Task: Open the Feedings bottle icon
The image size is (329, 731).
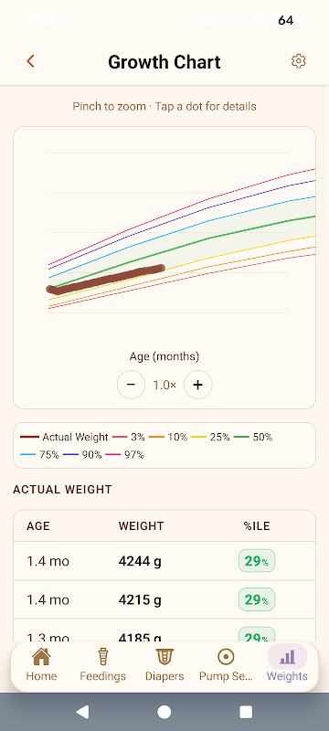Action: (103, 657)
